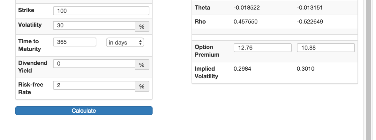
Task: Click the percent sign beside Risk-free Rate
Action: (x=142, y=87)
